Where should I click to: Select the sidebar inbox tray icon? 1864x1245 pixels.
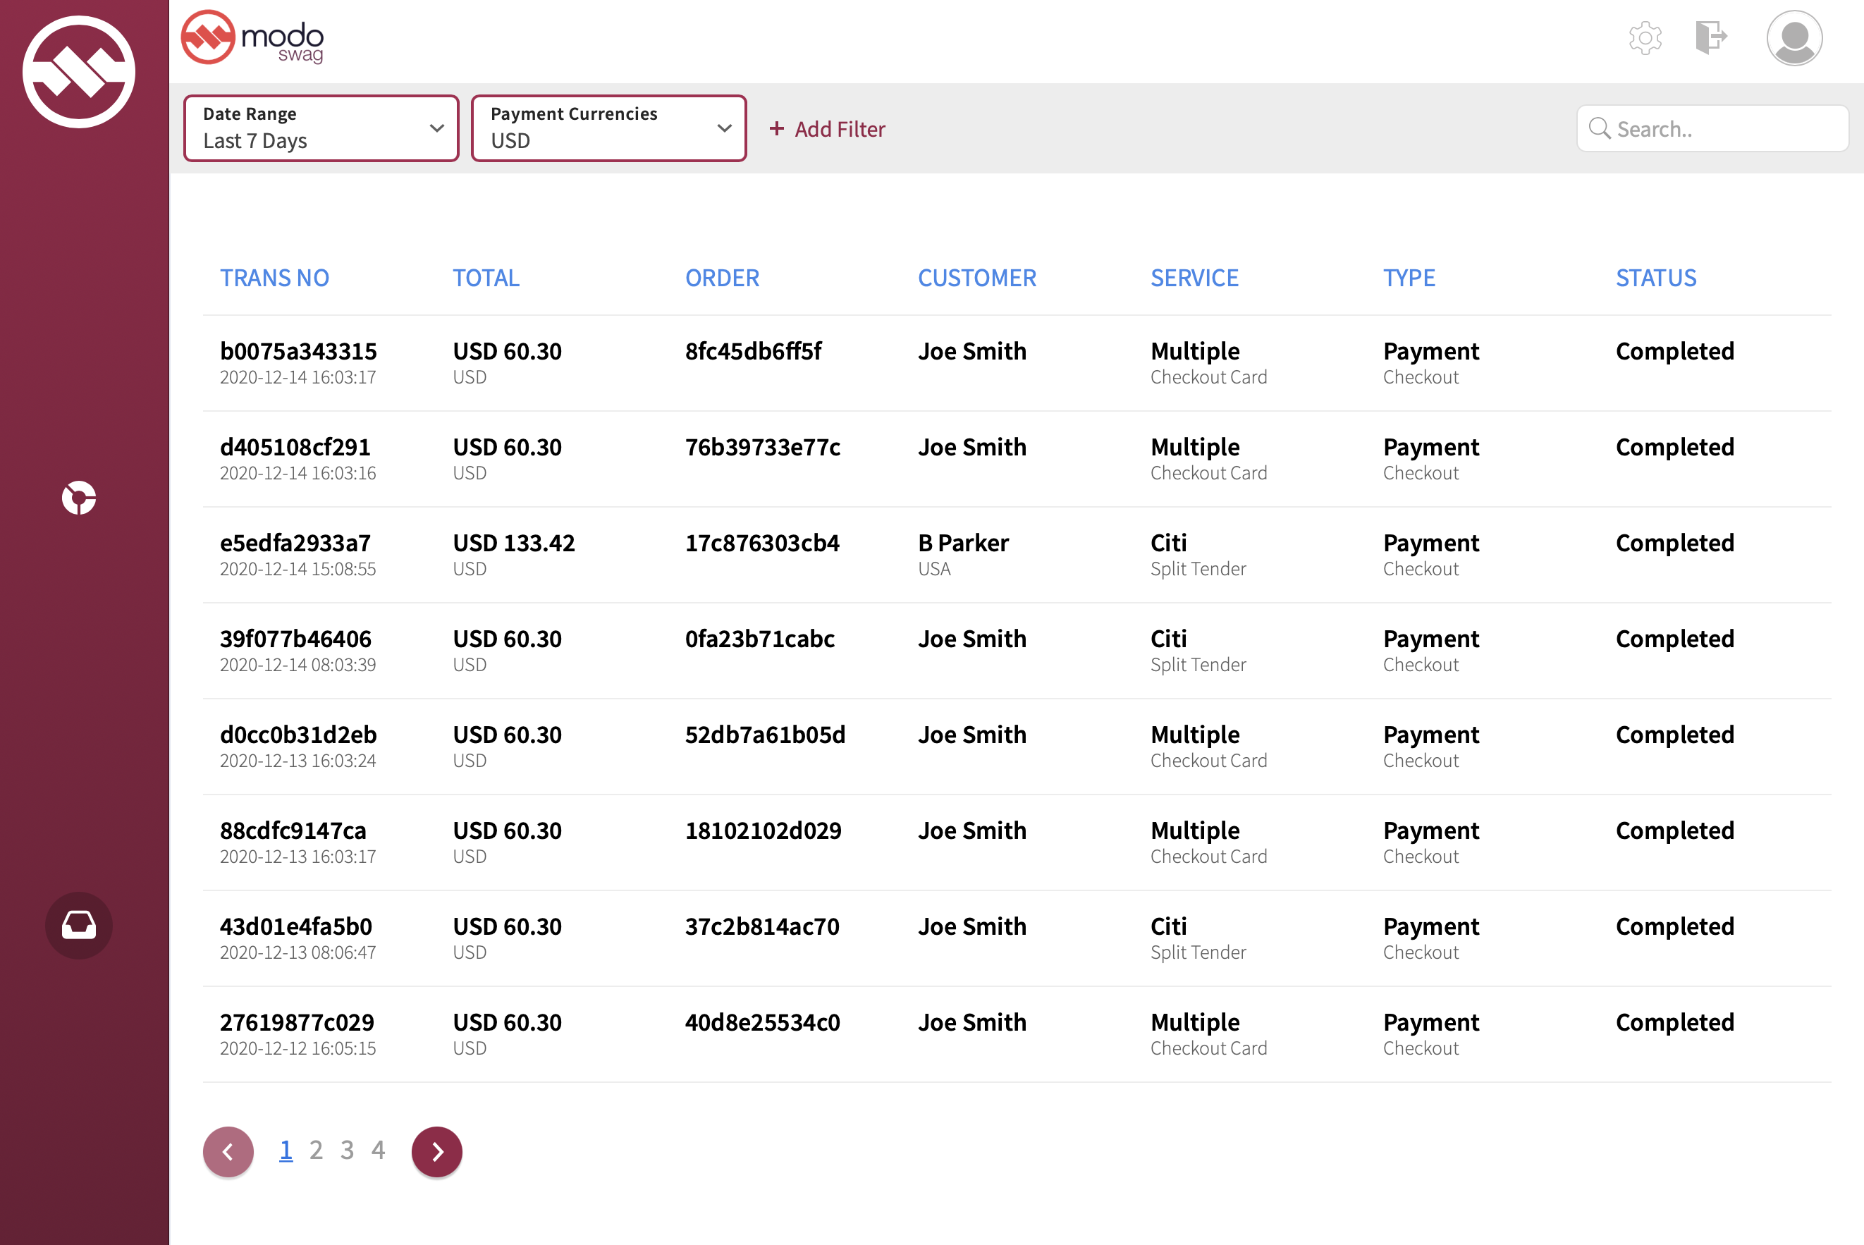click(x=78, y=925)
